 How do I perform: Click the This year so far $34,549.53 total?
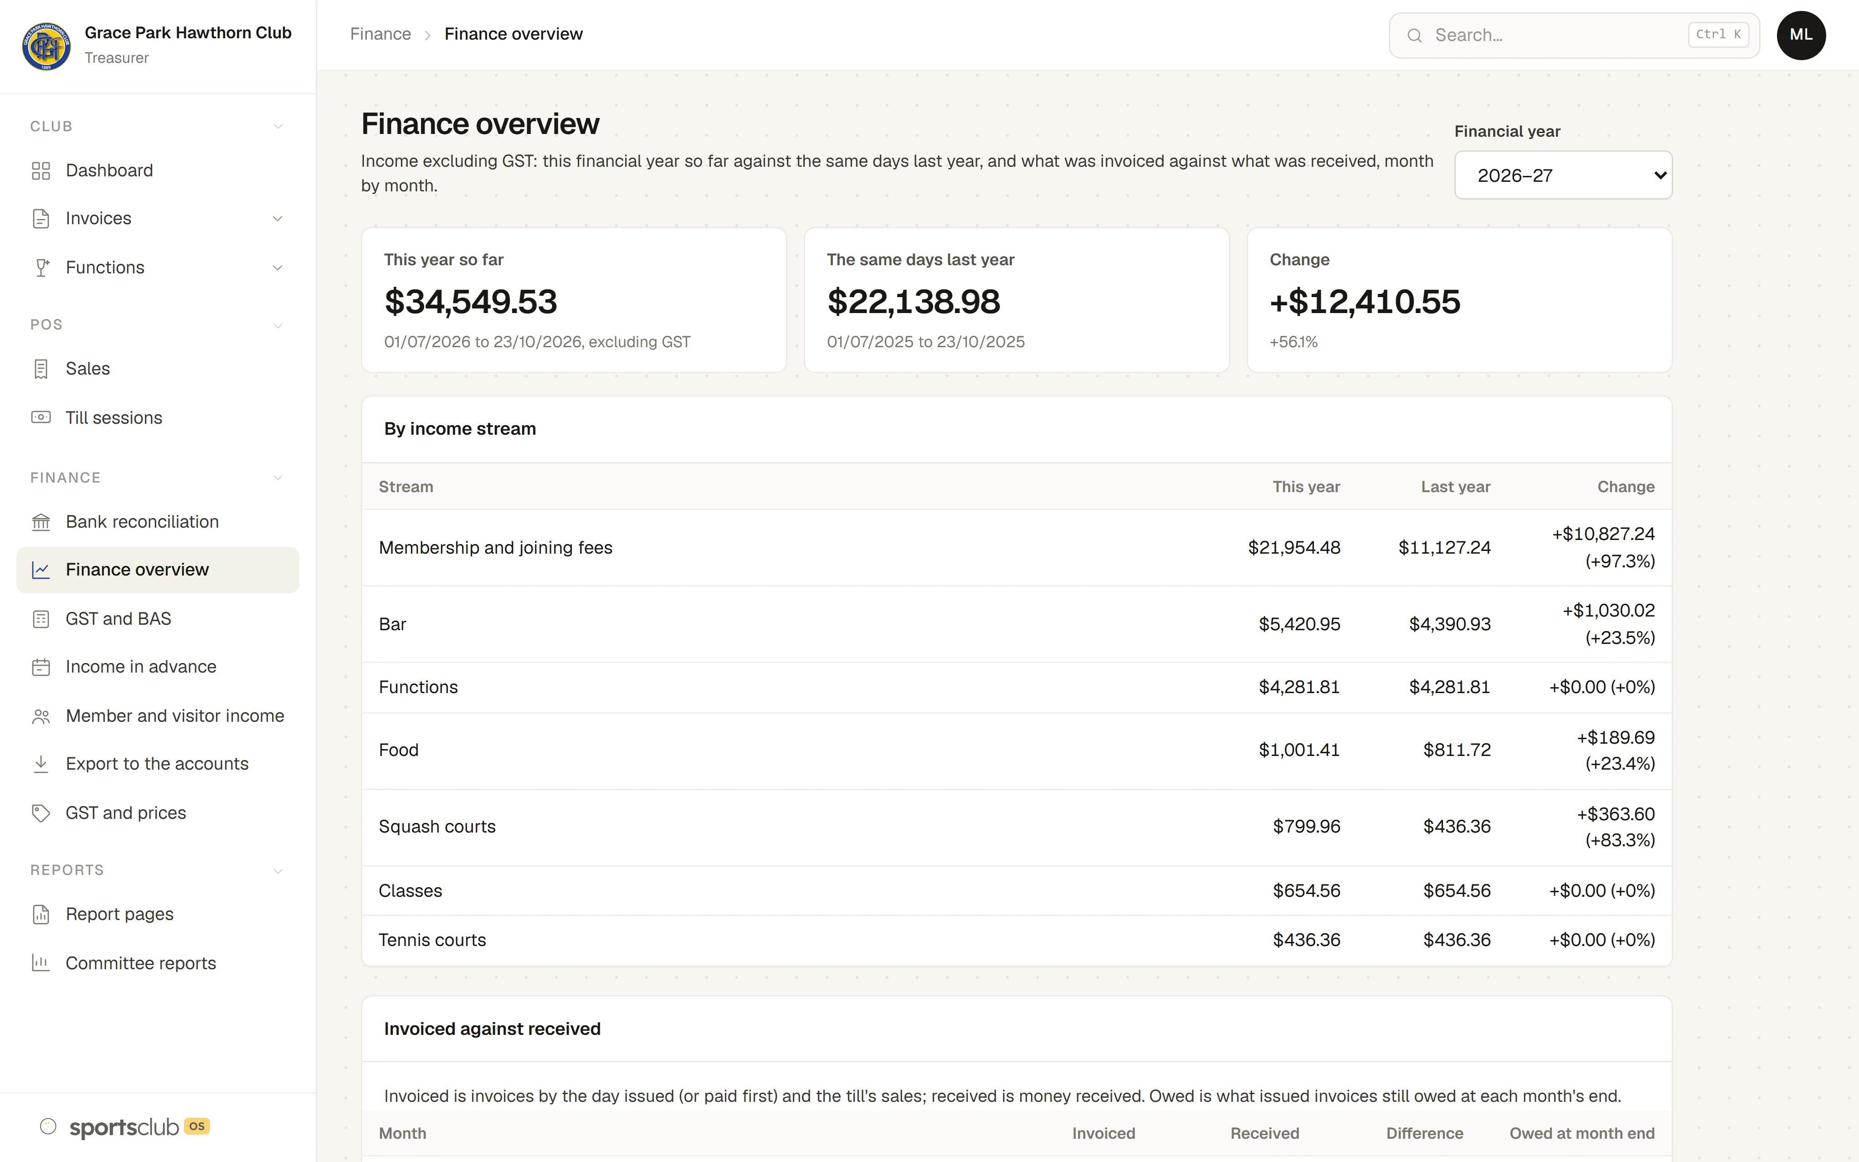click(471, 301)
